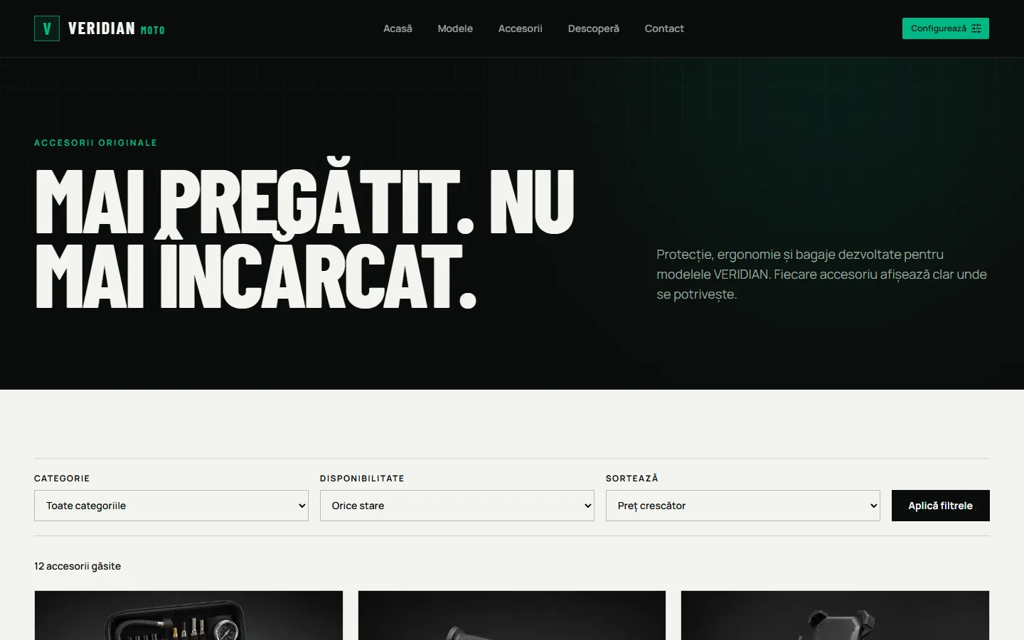This screenshot has height=640, width=1024.
Task: Select the Accesorii navigation item
Action: 520,28
